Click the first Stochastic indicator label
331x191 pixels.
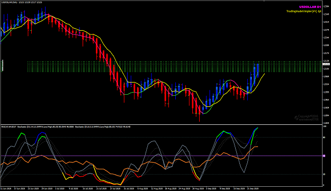coord(45,126)
